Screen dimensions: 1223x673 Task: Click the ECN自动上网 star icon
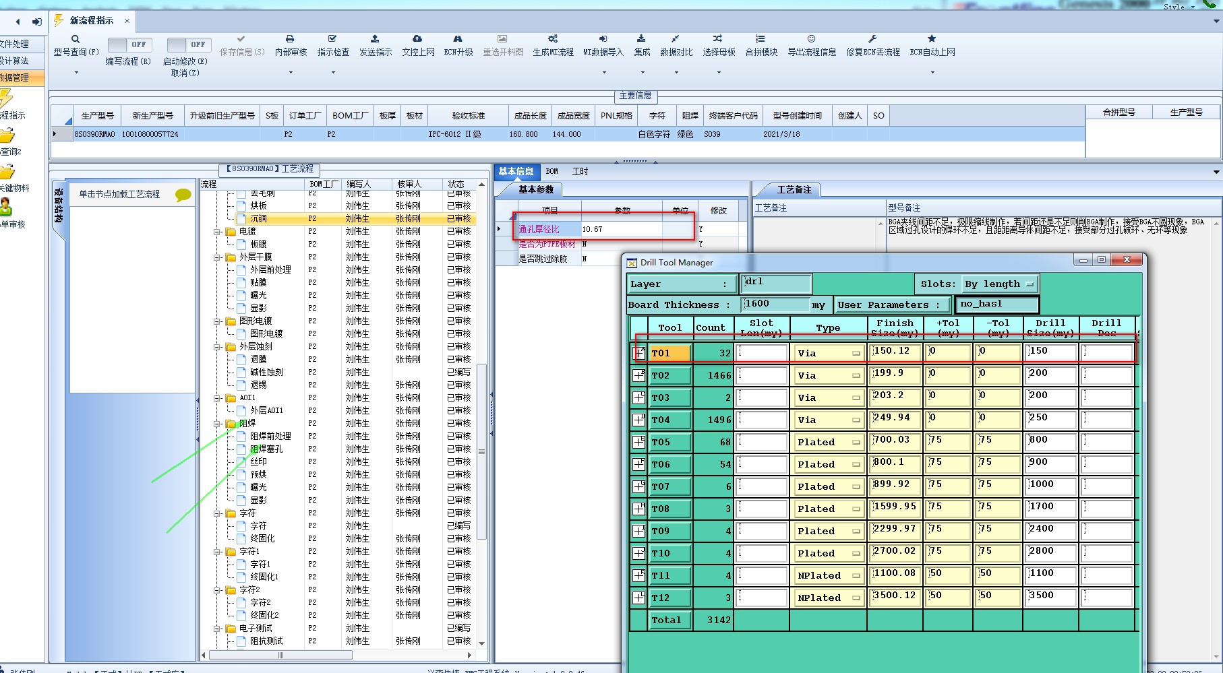pyautogui.click(x=932, y=39)
